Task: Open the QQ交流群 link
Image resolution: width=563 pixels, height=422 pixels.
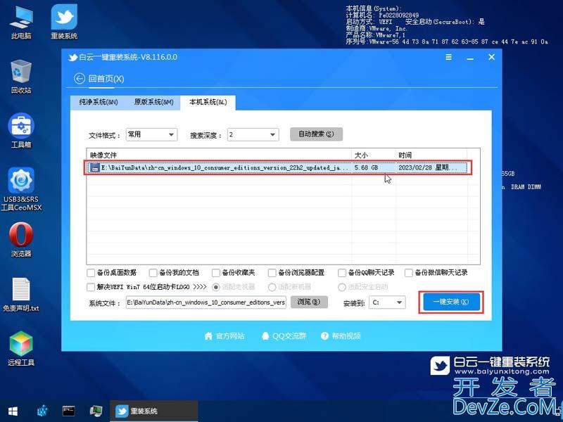Action: pos(284,336)
